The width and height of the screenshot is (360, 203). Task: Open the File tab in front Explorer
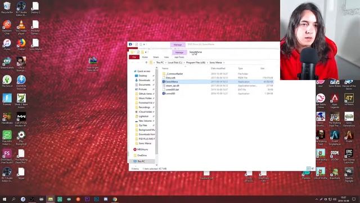134,57
